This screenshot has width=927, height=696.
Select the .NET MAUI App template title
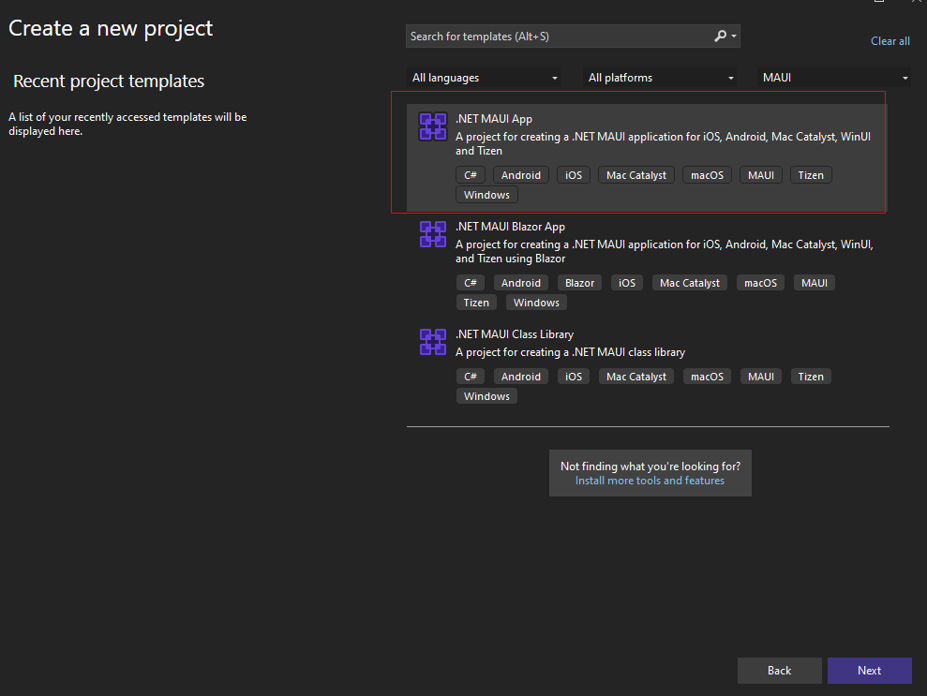tap(493, 119)
